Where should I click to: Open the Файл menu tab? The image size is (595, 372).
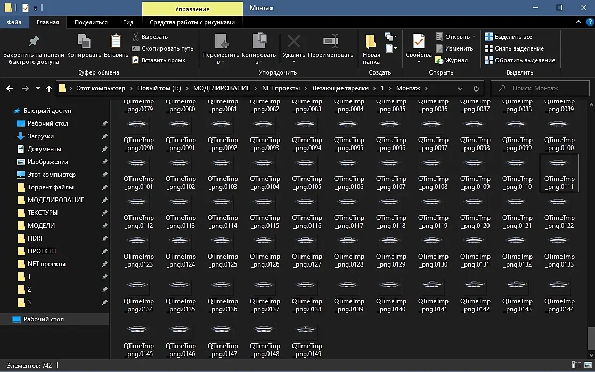click(14, 22)
